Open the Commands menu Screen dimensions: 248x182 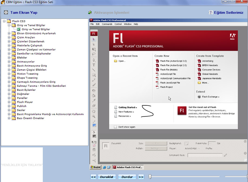click(x=107, y=24)
